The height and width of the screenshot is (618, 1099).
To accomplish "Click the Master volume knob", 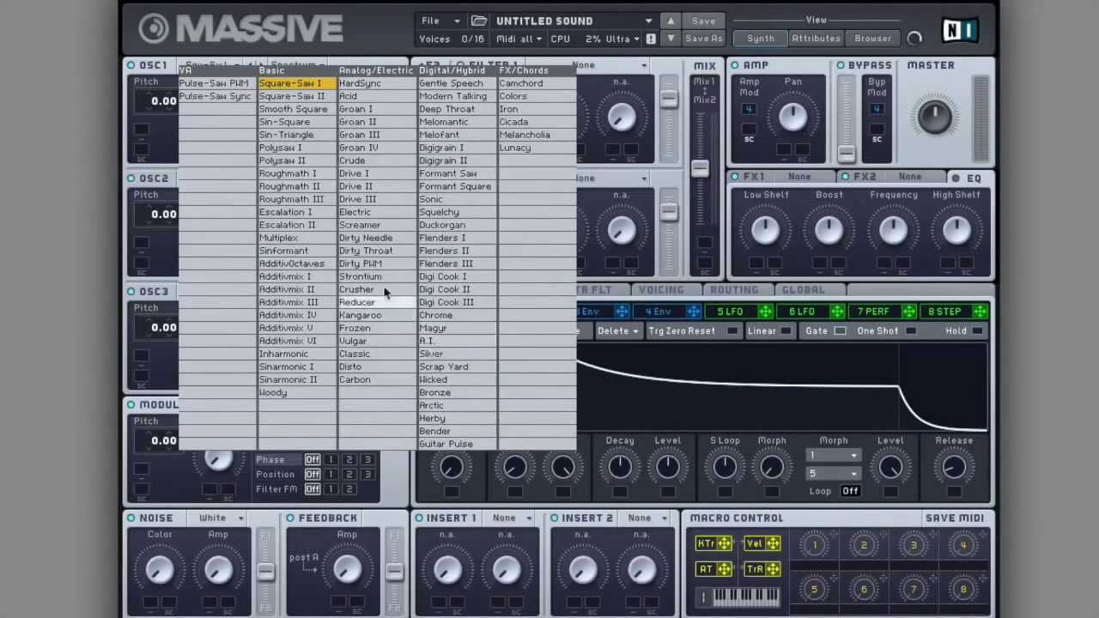I will [934, 117].
